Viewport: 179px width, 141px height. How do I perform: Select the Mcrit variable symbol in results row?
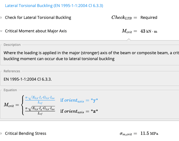pos(127,31)
